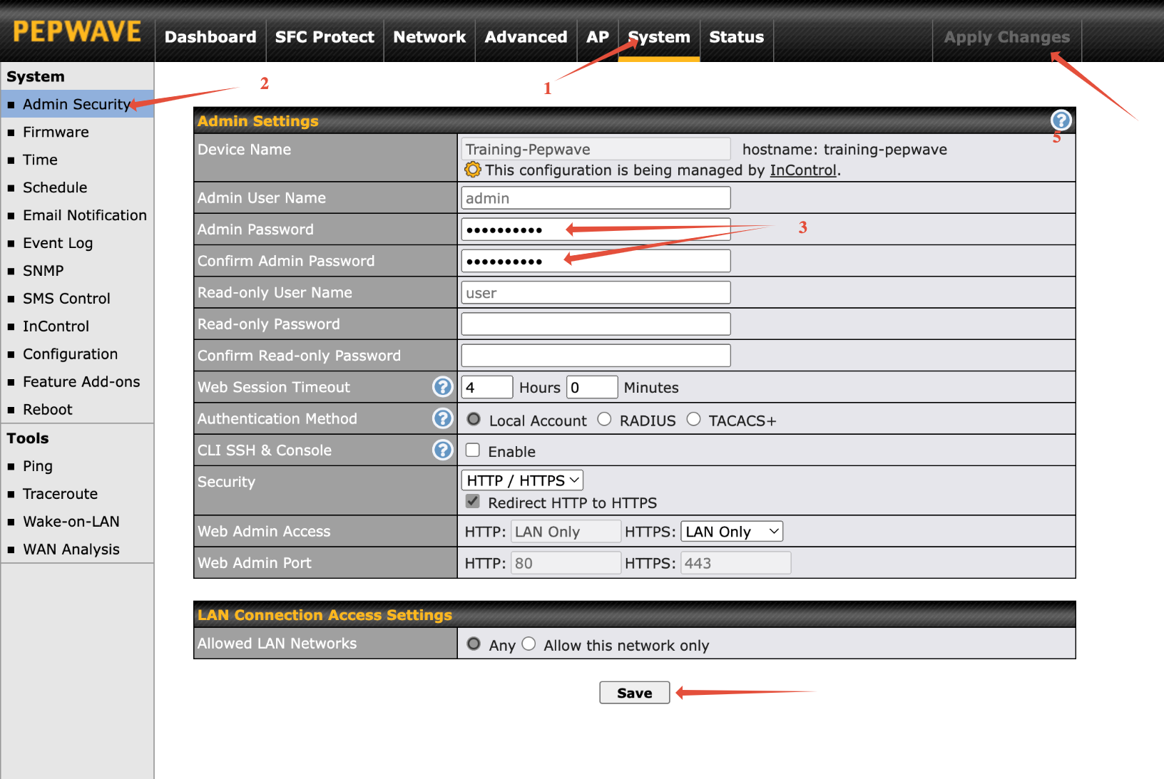
Task: Open the Advanced tab
Action: point(526,37)
